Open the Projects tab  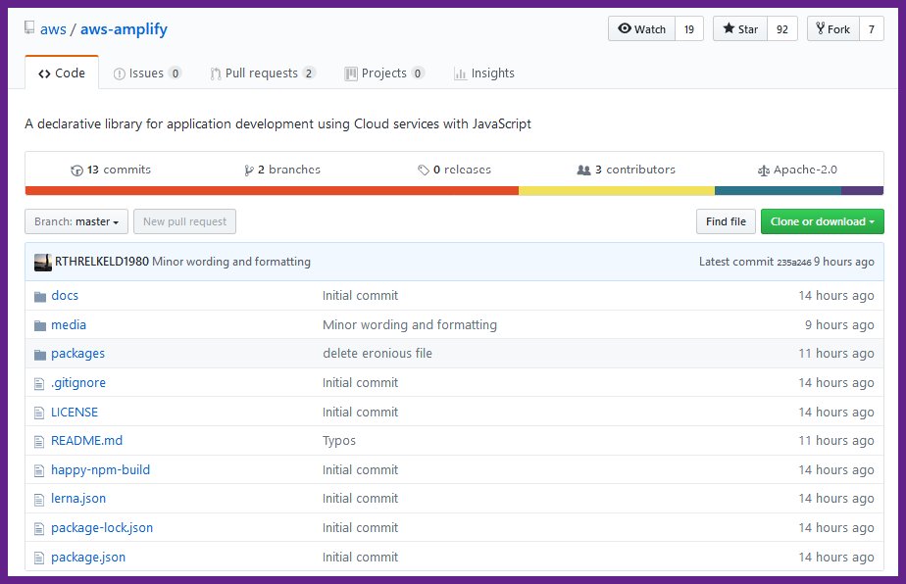click(x=384, y=73)
